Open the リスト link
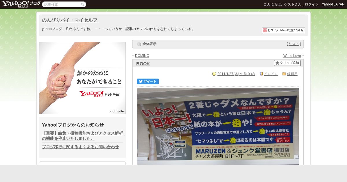This screenshot has height=182, width=347. (294, 44)
